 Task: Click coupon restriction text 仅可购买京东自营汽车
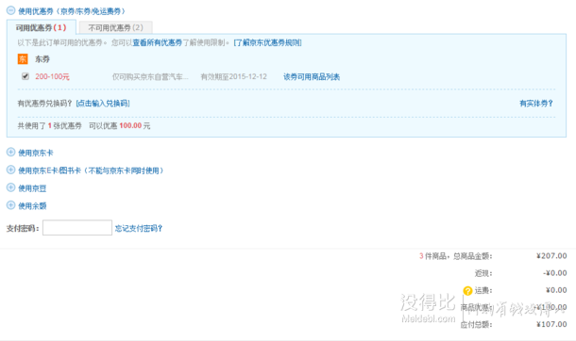coord(150,76)
